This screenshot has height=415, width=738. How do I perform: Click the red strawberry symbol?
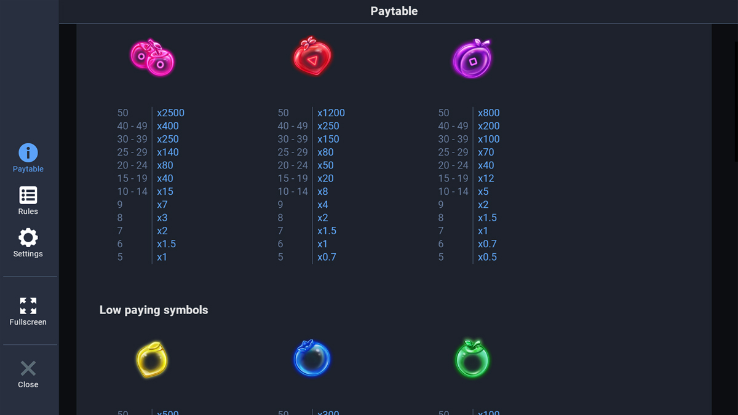tap(312, 57)
